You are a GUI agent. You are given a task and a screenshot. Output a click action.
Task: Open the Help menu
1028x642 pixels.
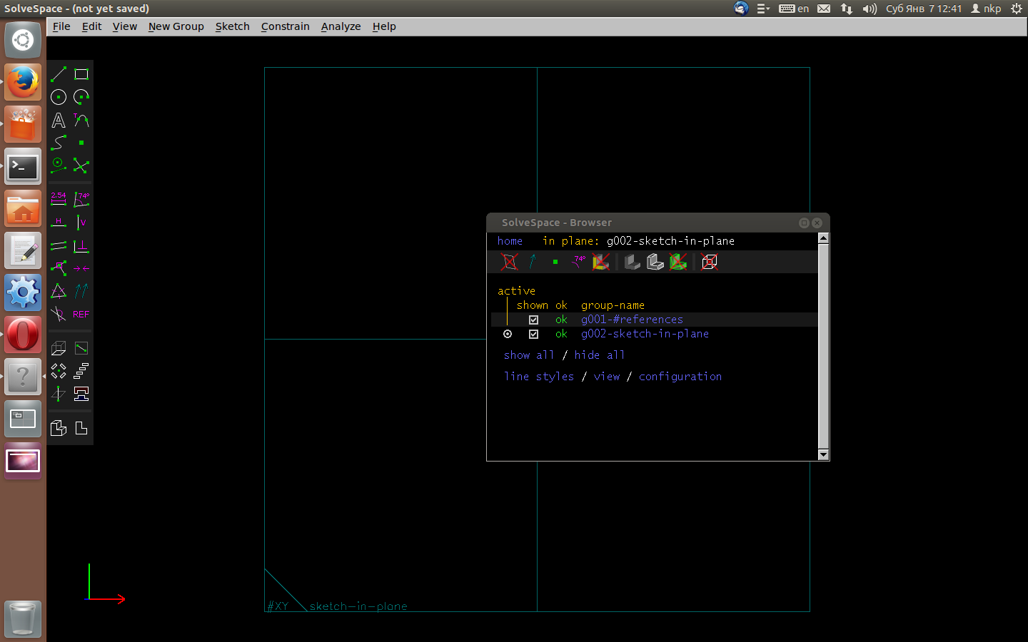pyautogui.click(x=384, y=26)
